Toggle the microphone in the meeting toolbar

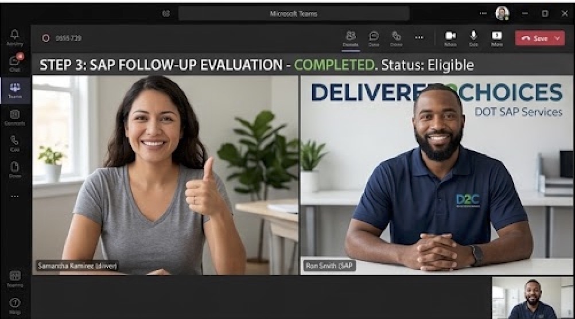pyautogui.click(x=473, y=38)
